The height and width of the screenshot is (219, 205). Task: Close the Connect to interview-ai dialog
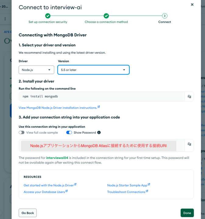pos(192,5)
